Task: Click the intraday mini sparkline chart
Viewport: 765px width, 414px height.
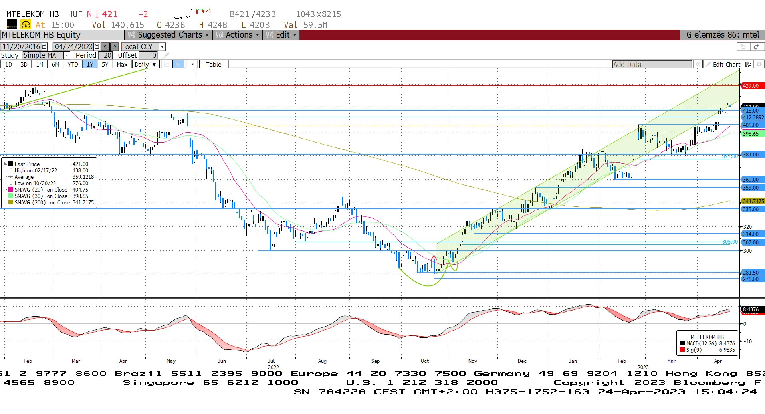Action: coord(193,13)
